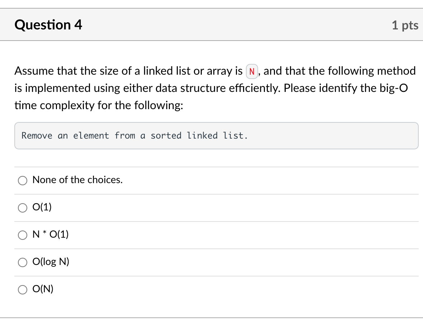Viewport: 423px width, 326px height.
Task: Select the O(N) radio button
Action: coord(22,289)
